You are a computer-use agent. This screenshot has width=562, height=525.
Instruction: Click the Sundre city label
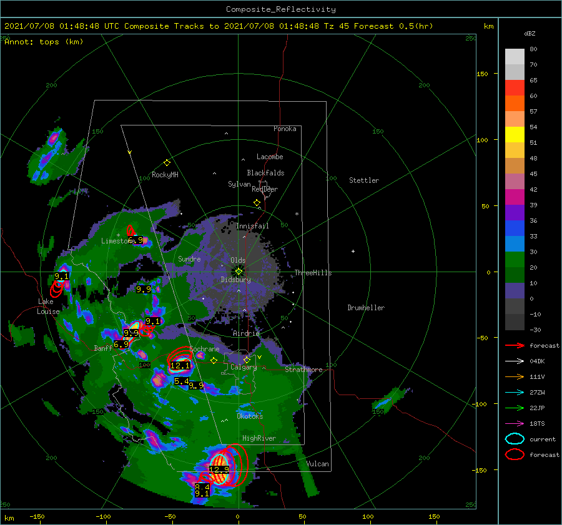click(x=189, y=258)
